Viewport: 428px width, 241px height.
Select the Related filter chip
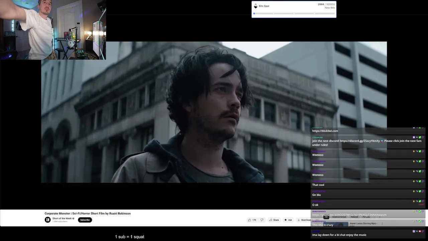click(354, 217)
